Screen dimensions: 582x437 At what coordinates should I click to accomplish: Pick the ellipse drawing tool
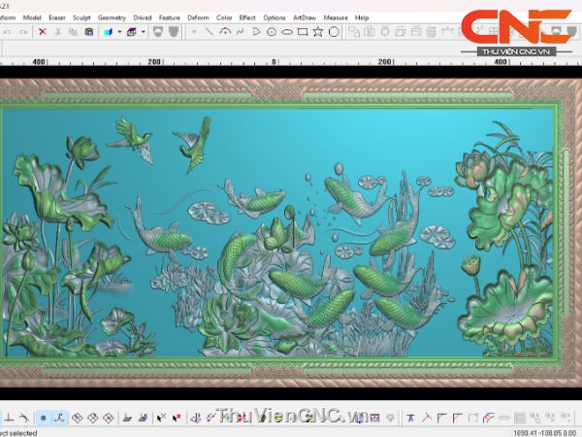tap(287, 32)
